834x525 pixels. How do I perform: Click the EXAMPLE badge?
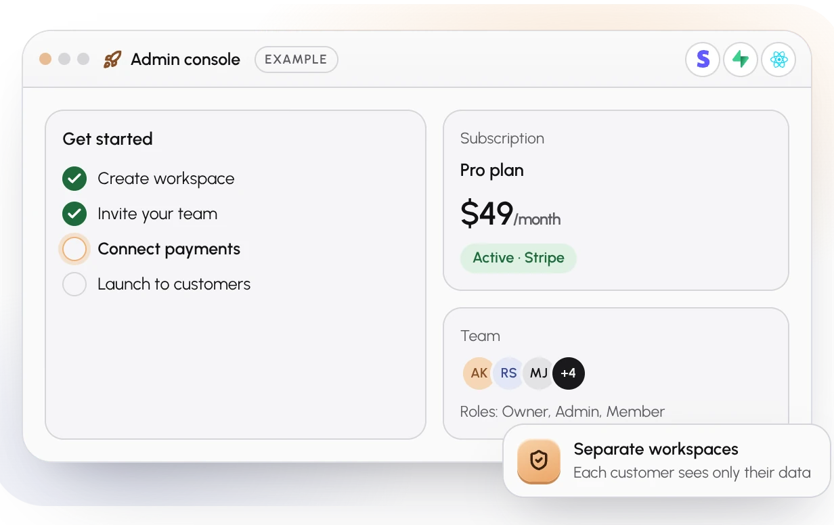point(296,60)
